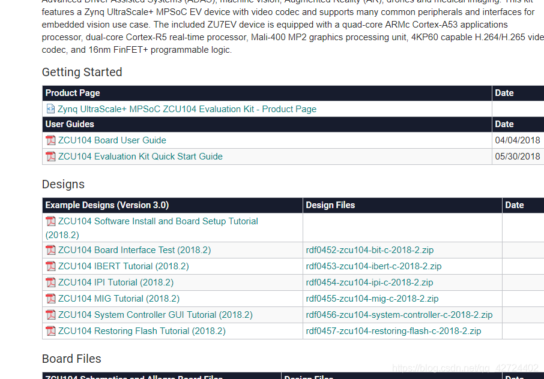Image resolution: width=544 pixels, height=379 pixels.
Task: Open ZCU104 Restoring Flash Tutorial (2018.2)
Action: coord(142,331)
